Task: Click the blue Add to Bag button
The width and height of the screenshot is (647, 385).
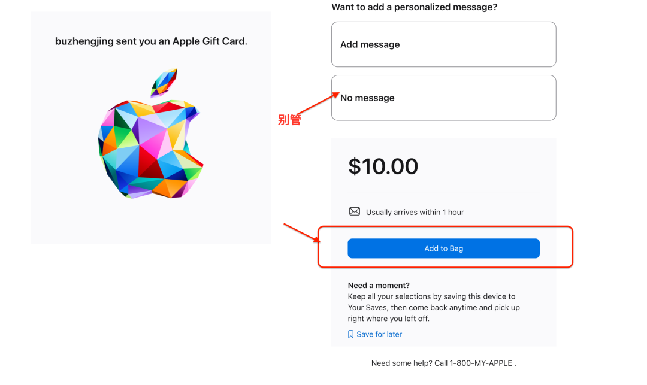Action: 443,248
